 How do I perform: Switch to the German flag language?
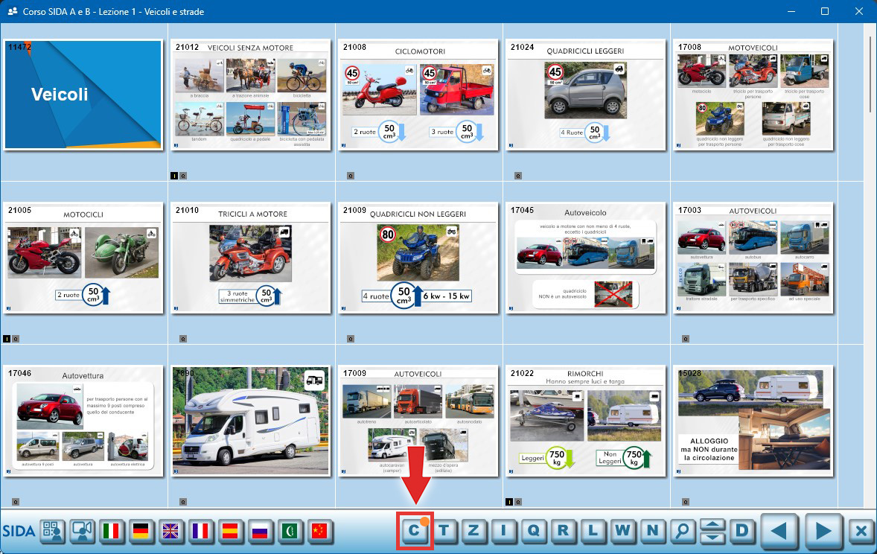pyautogui.click(x=141, y=531)
